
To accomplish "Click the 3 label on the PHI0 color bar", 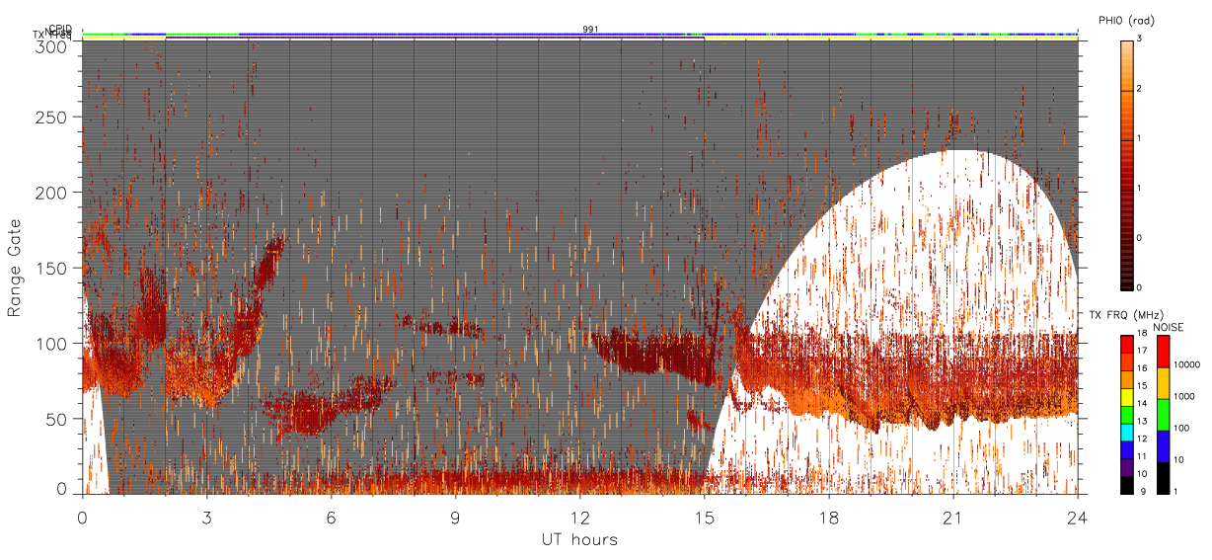I will coord(1139,38).
